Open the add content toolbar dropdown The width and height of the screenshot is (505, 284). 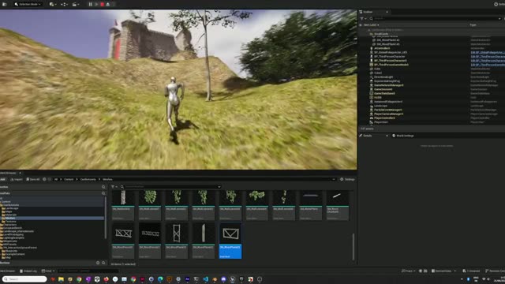click(x=53, y=4)
